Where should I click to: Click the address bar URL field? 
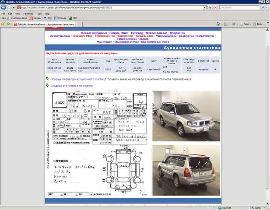110,7
